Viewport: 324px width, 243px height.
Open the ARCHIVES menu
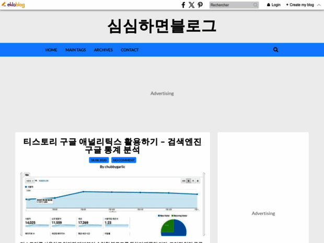(x=103, y=50)
